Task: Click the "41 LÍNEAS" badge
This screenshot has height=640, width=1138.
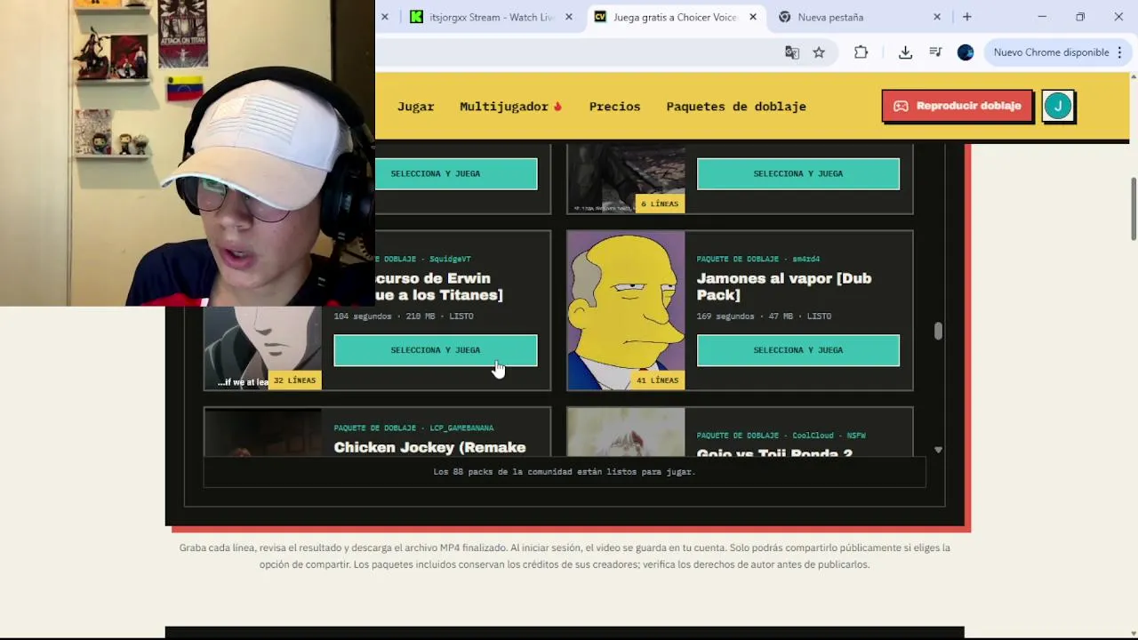Action: [x=657, y=380]
